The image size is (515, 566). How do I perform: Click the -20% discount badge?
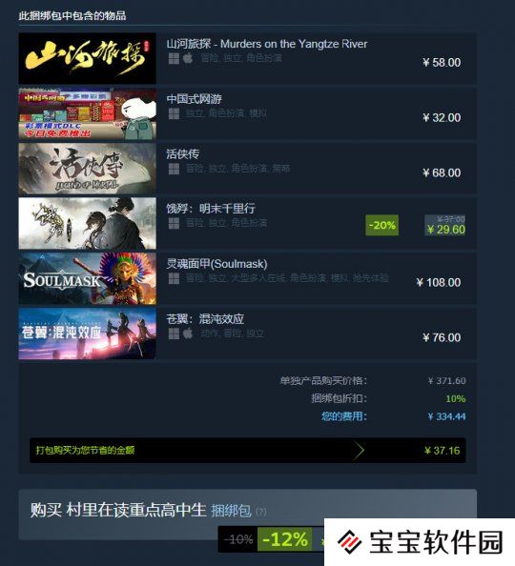(382, 225)
